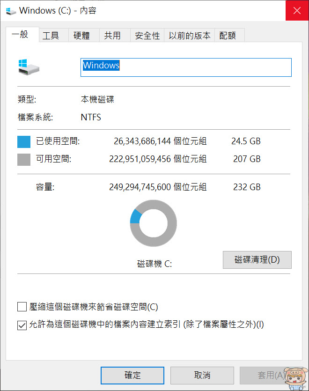Click the disk usage donut chart
This screenshot has width=309, height=391.
(x=154, y=223)
